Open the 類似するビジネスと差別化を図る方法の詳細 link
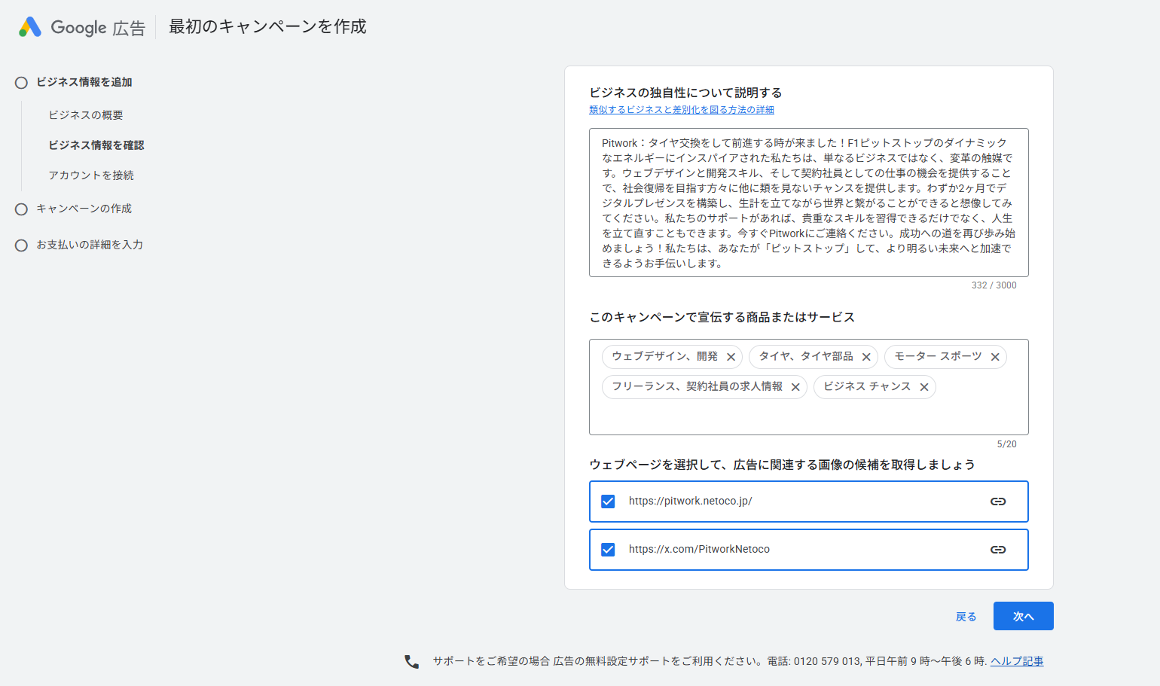Image resolution: width=1160 pixels, height=686 pixels. 681,109
